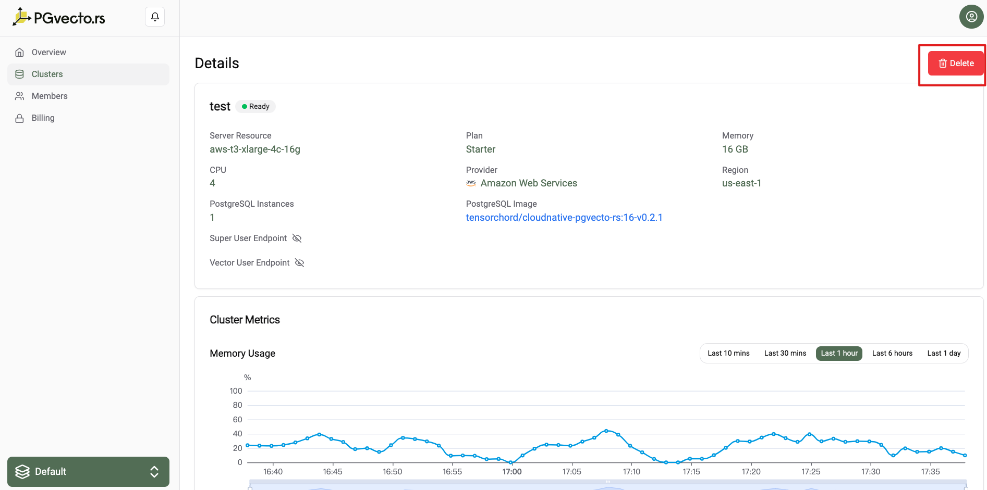Image resolution: width=987 pixels, height=490 pixels.
Task: Click the chart zoom range slider
Action: (608, 485)
